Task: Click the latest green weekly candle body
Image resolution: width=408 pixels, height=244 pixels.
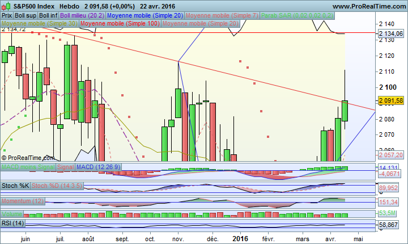Action: tap(345, 111)
